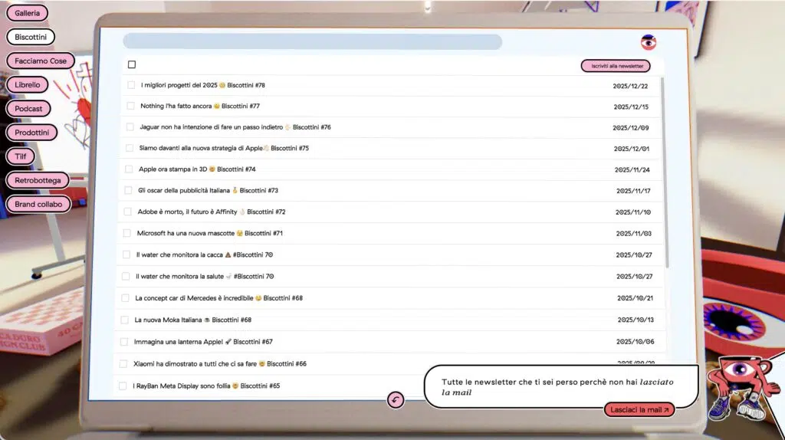Click the date 2025/12/01
Viewport: 785px width, 440px height.
point(632,149)
